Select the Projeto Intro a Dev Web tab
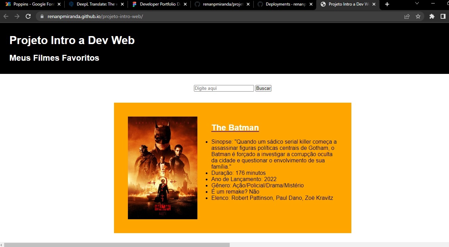Viewport: 449px width, 247px height. 348,4
